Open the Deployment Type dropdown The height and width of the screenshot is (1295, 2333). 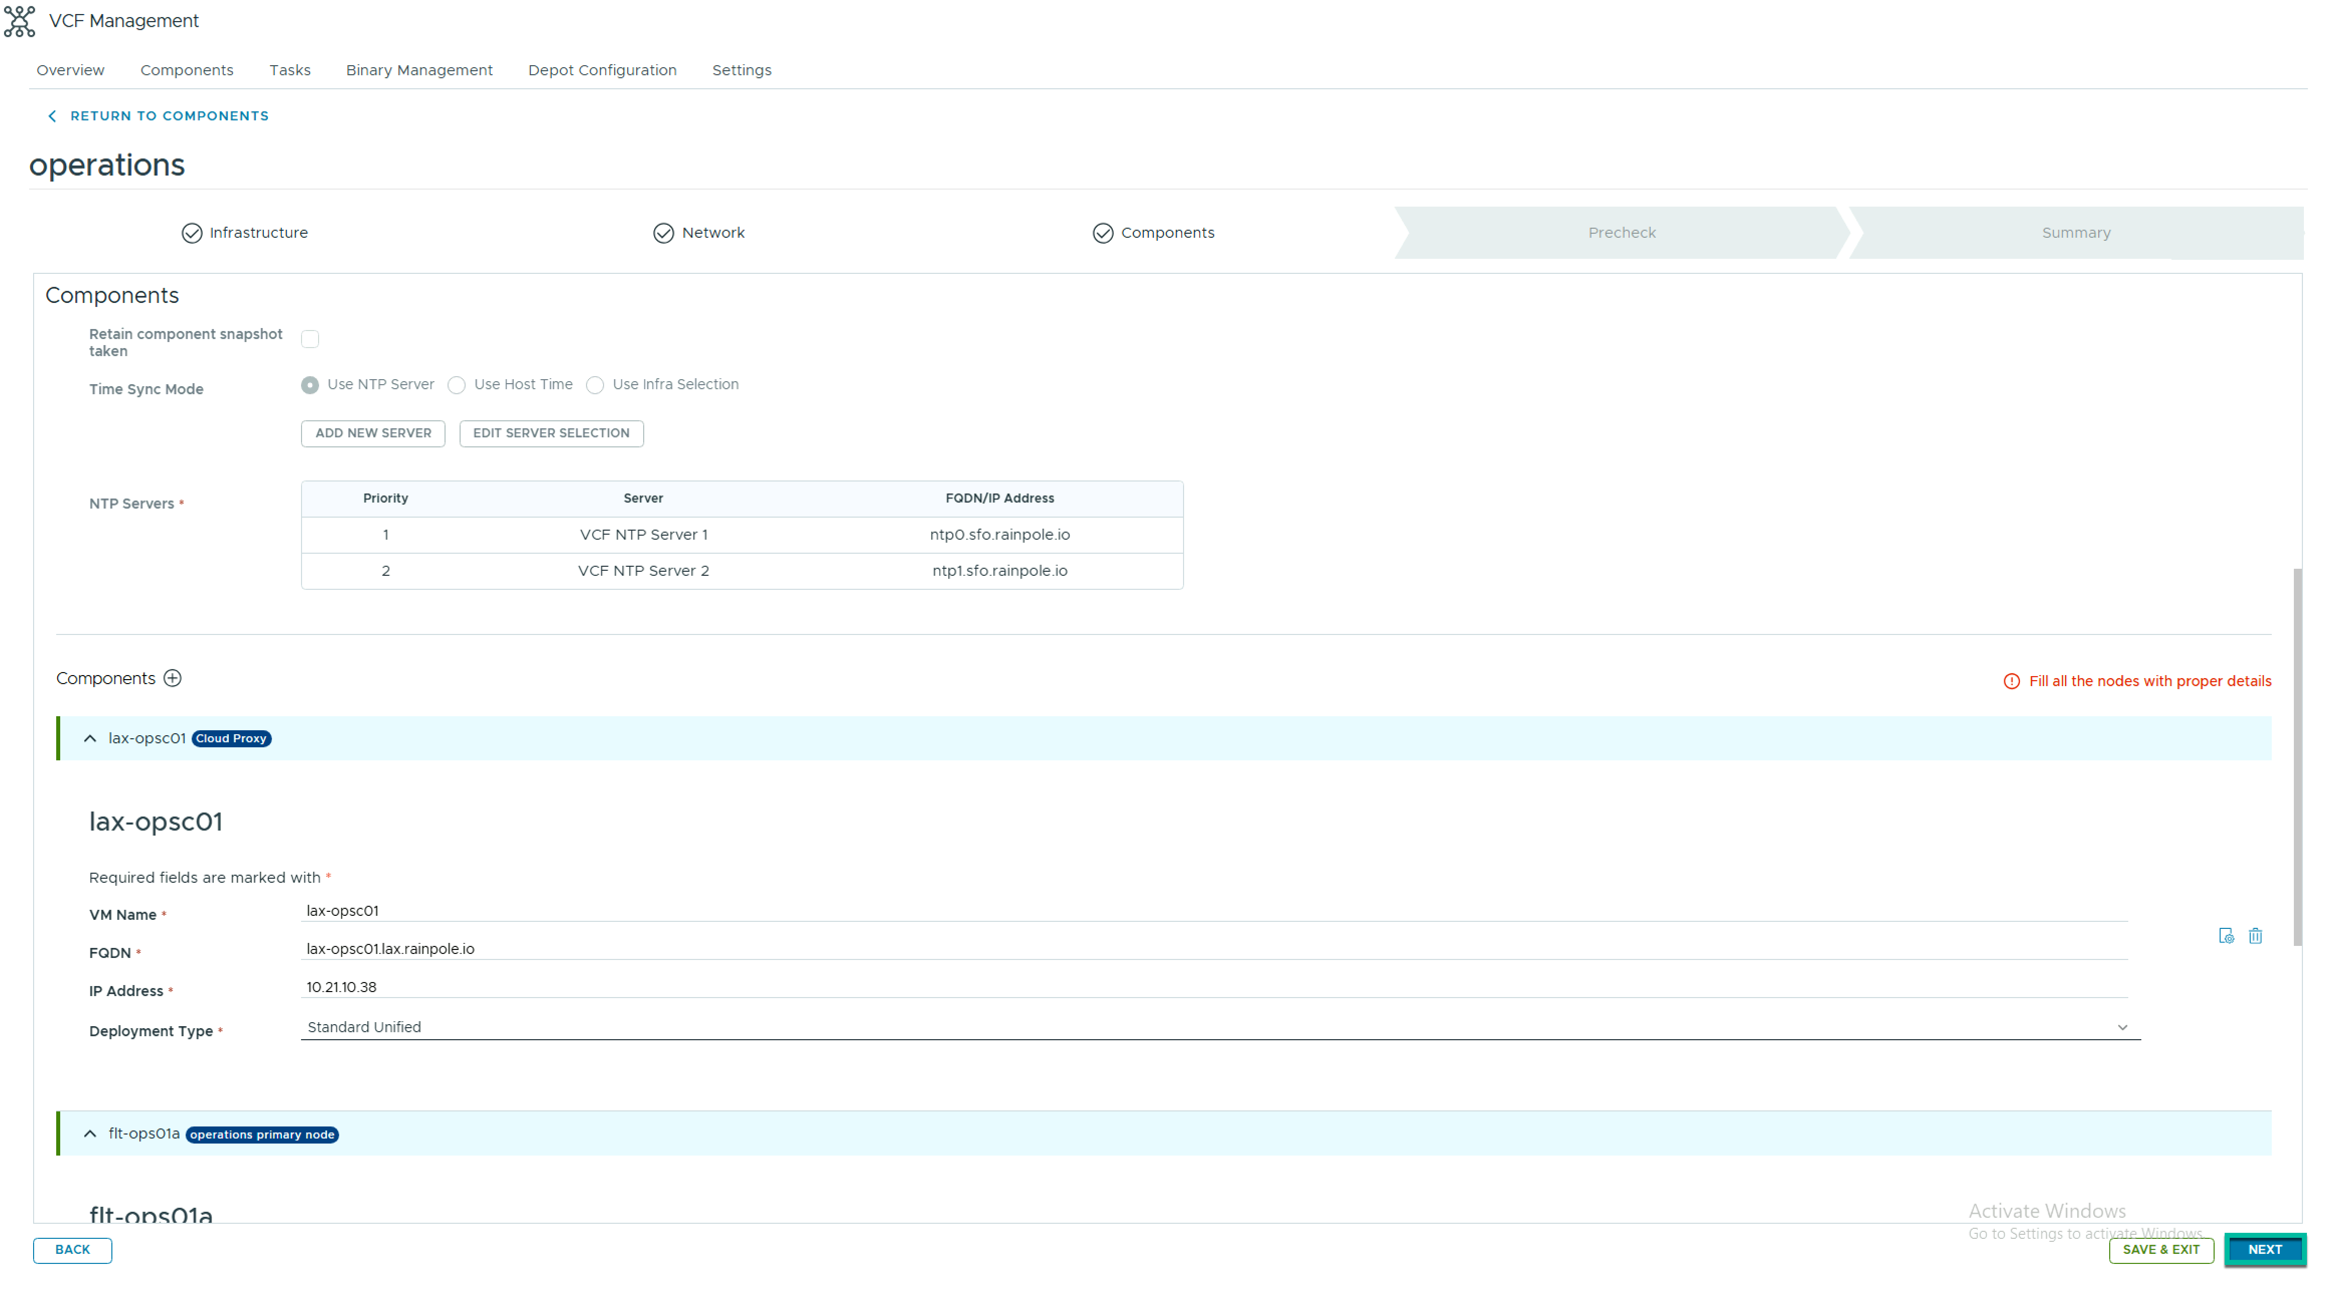point(1220,1027)
